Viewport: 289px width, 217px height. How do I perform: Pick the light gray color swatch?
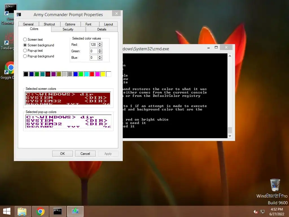65,74
